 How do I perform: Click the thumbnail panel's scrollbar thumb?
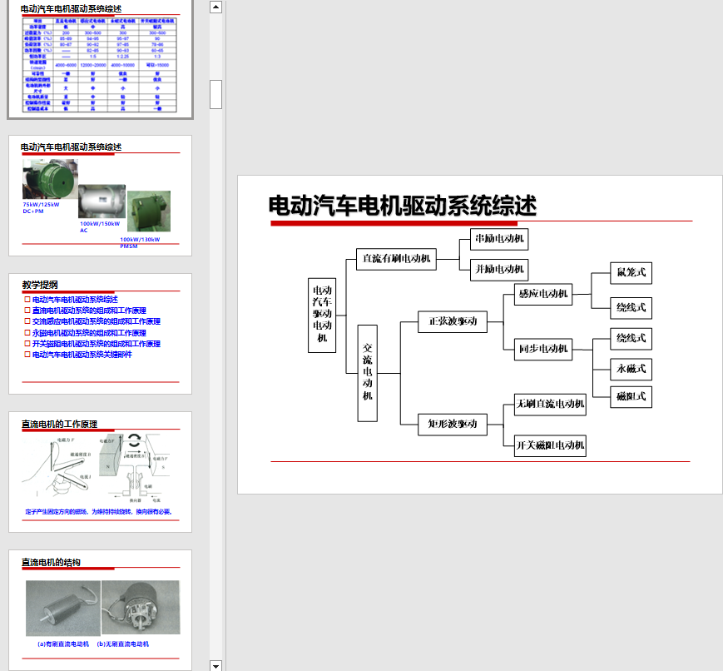(215, 94)
